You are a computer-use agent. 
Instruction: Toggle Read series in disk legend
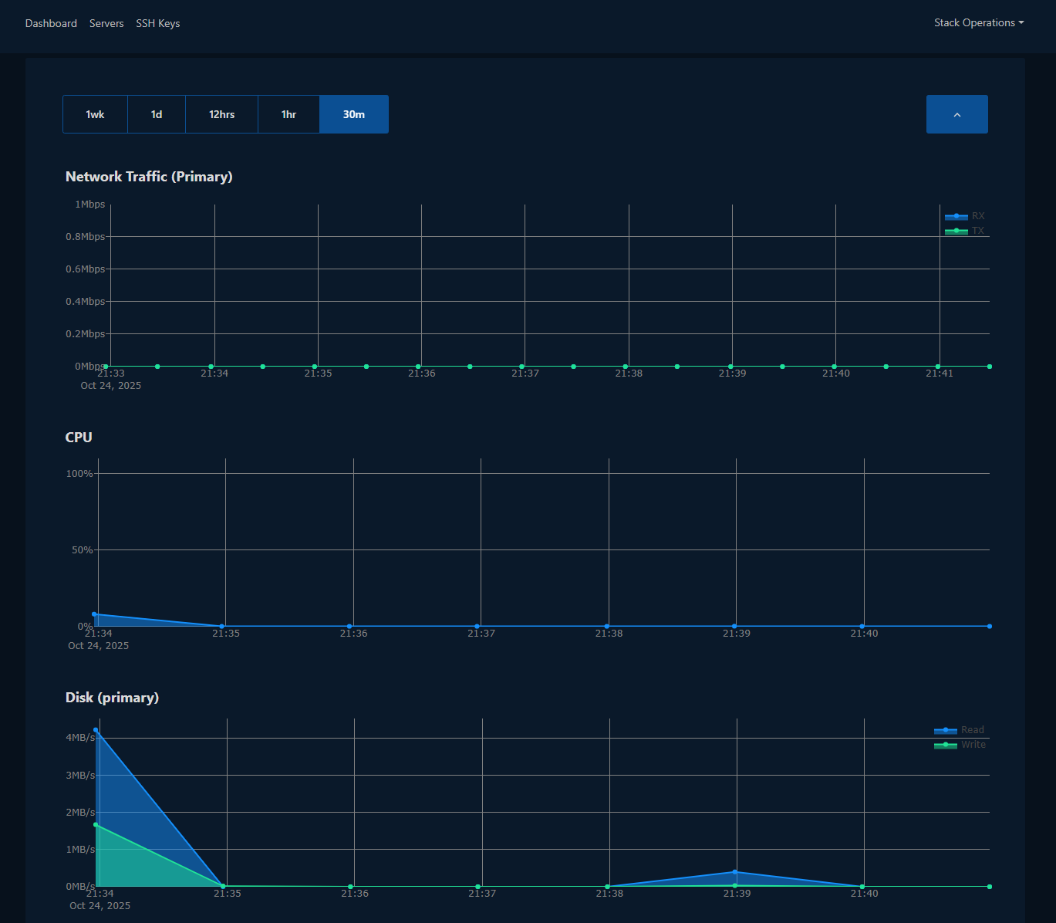point(960,730)
